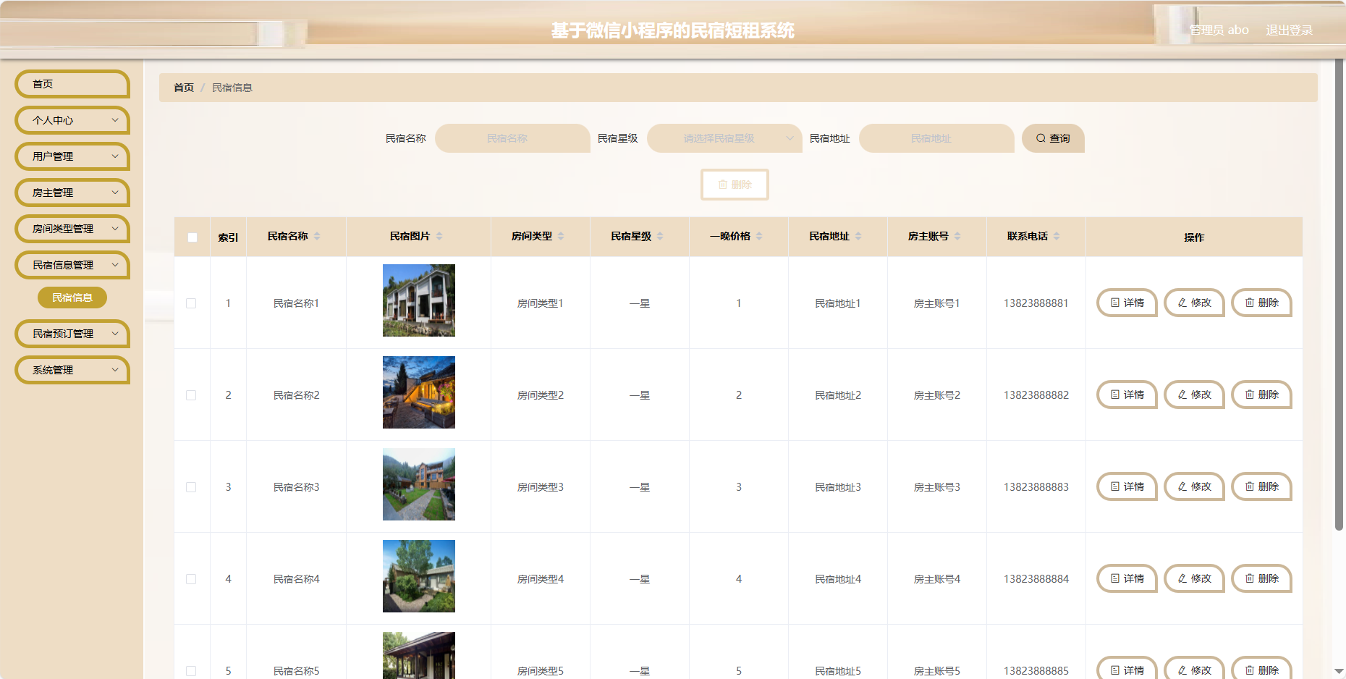View 详情 of 民宿名称3

click(1127, 486)
